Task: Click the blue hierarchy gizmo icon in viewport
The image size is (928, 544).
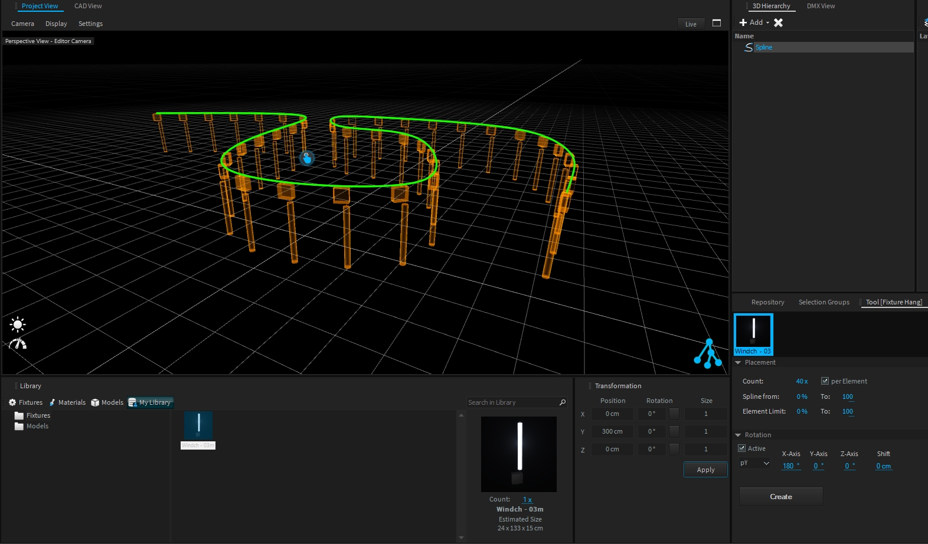Action: 708,353
